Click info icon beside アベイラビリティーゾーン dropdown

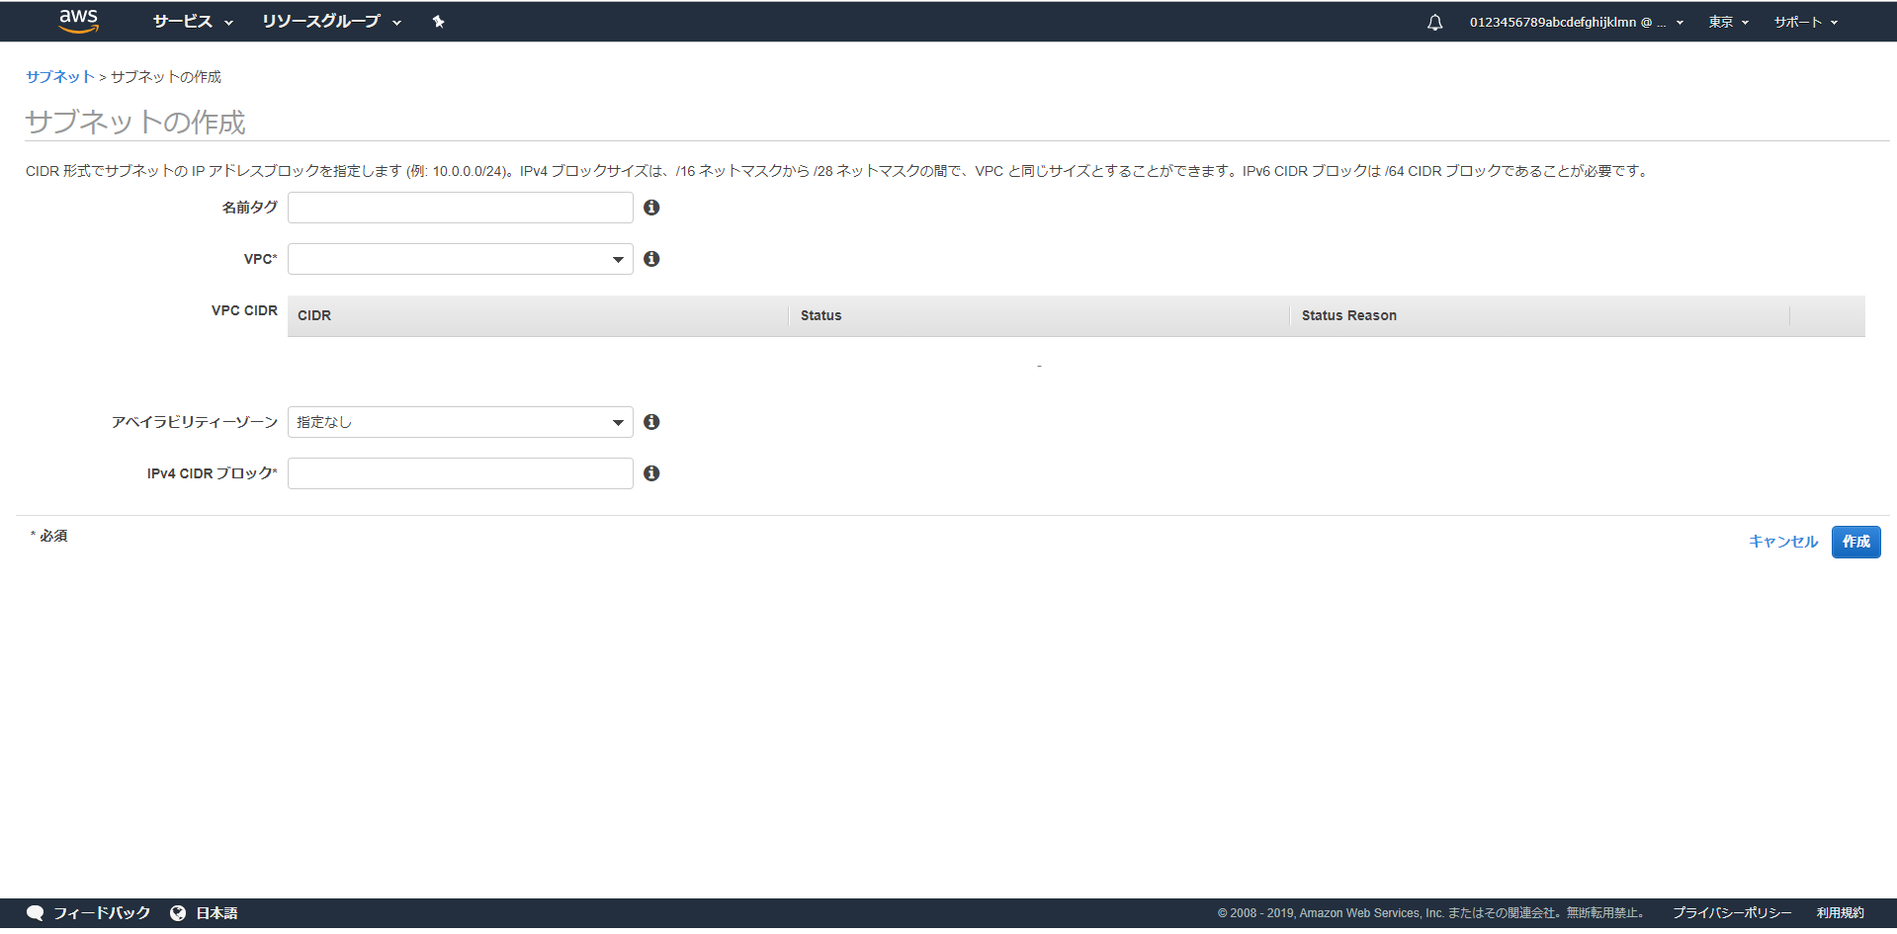(x=651, y=422)
